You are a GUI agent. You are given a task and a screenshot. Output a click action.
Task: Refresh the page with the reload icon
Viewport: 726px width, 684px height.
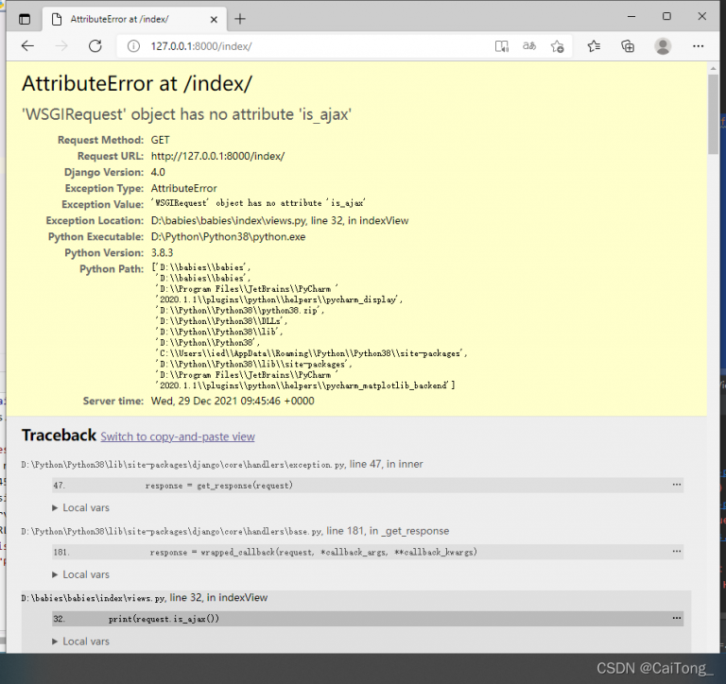pyautogui.click(x=95, y=45)
